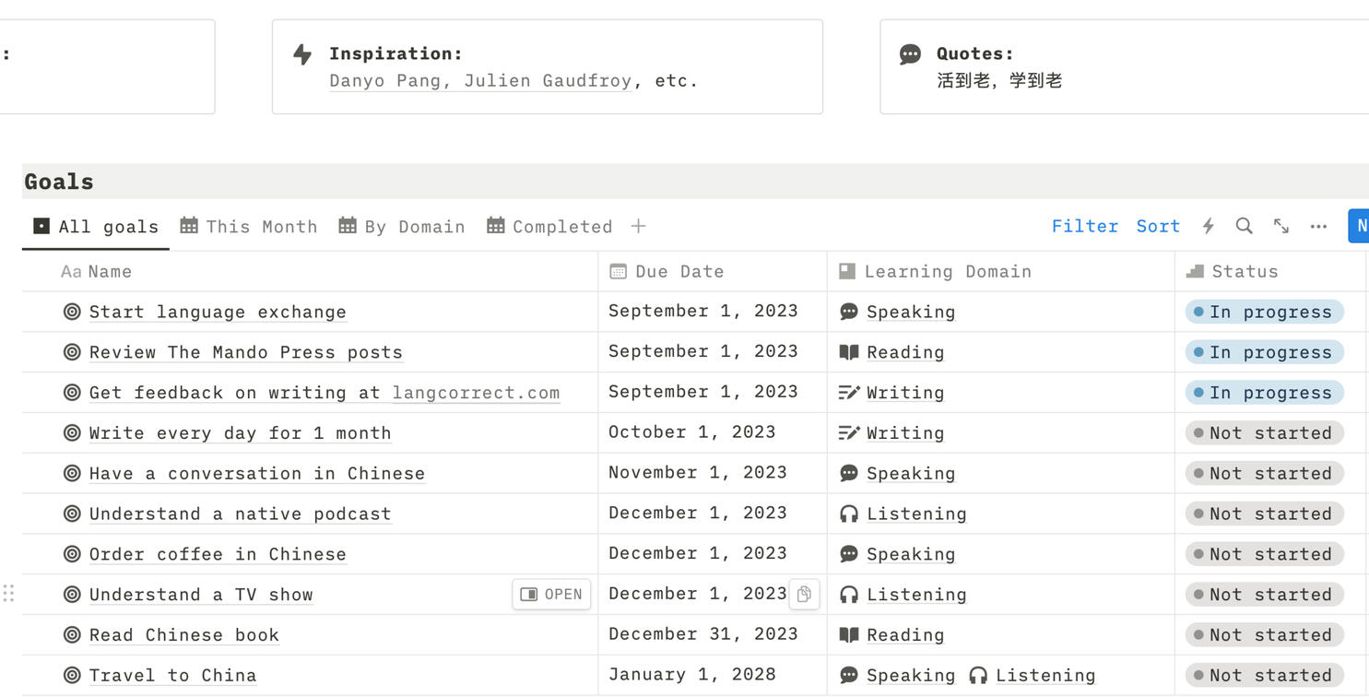Click the copy icon beside December 1, 2023
This screenshot has width=1369, height=697.
tap(804, 594)
